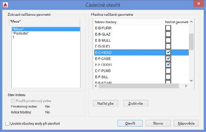Select *Poslední* in the view list
Image resolution: width=206 pixels, height=132 pixels.
[x=21, y=33]
